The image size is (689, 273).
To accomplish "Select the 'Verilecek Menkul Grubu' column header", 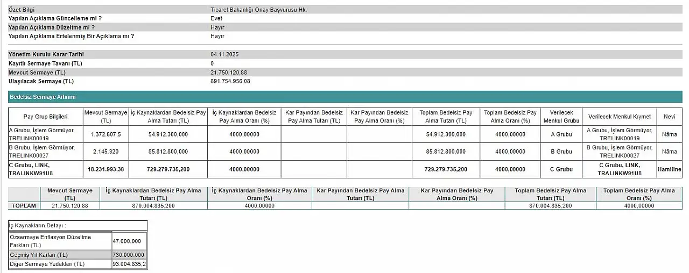I will 561,117.
